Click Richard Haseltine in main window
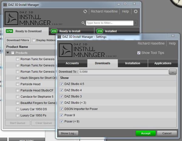This screenshot has height=141, width=182. pyautogui.click(x=104, y=11)
